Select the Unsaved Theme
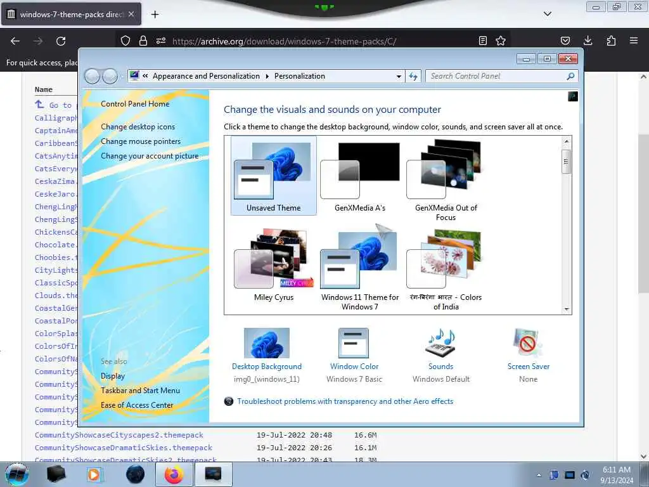 coord(274,176)
